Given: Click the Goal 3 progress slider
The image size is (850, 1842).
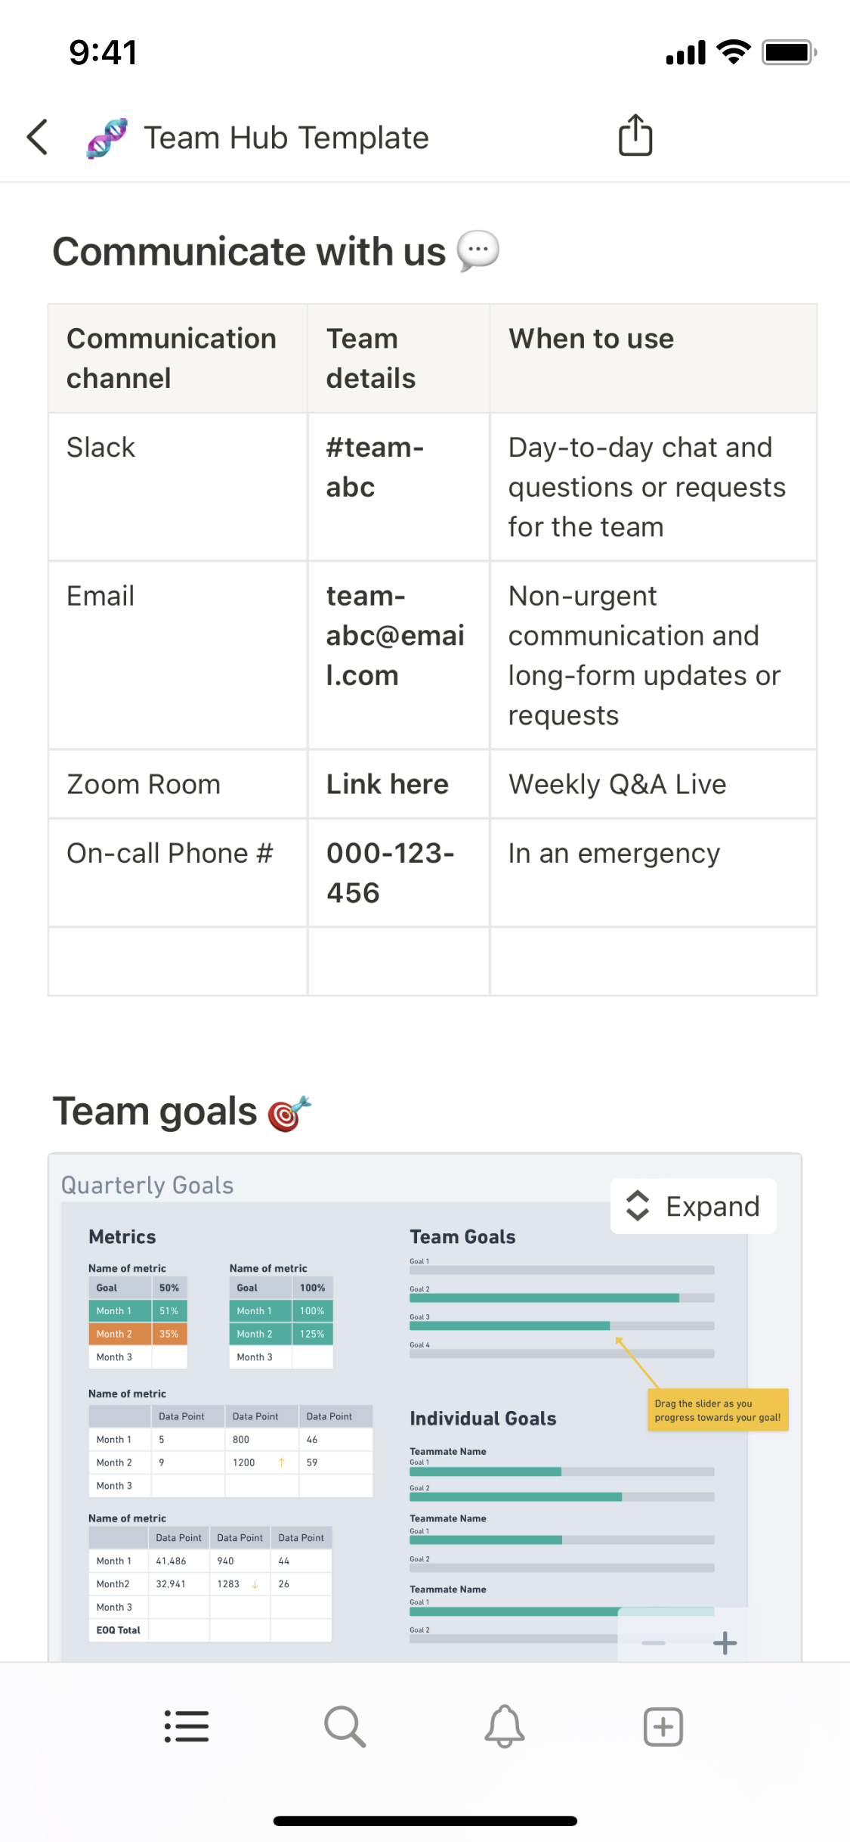Looking at the screenshot, I should pos(561,1326).
